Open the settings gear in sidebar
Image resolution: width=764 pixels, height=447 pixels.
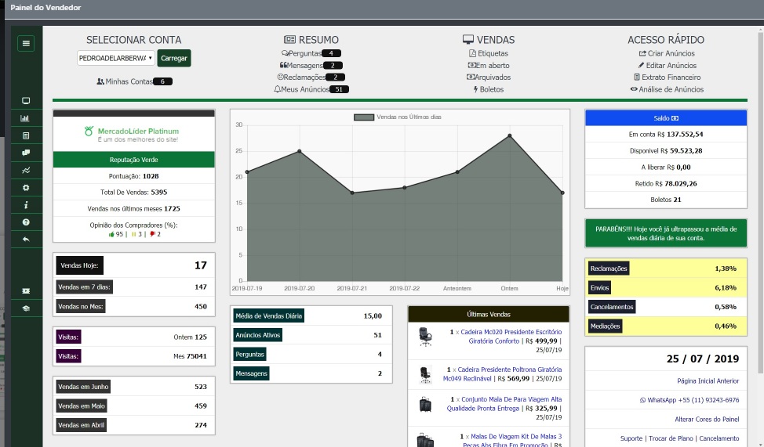pyautogui.click(x=26, y=188)
